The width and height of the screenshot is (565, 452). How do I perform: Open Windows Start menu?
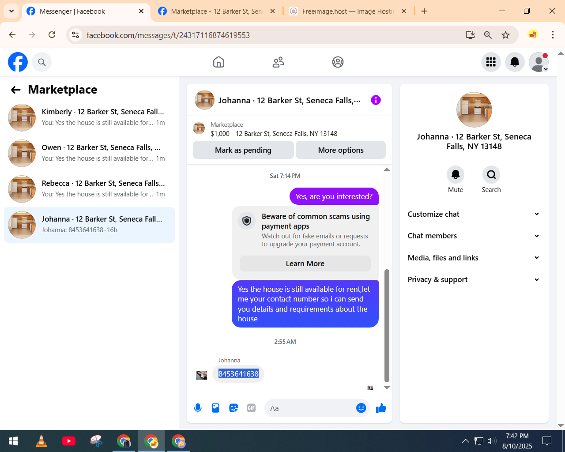pyautogui.click(x=13, y=441)
